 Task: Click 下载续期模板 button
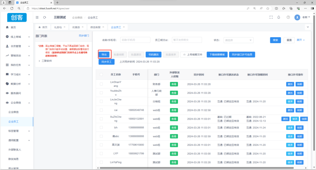point(217,55)
